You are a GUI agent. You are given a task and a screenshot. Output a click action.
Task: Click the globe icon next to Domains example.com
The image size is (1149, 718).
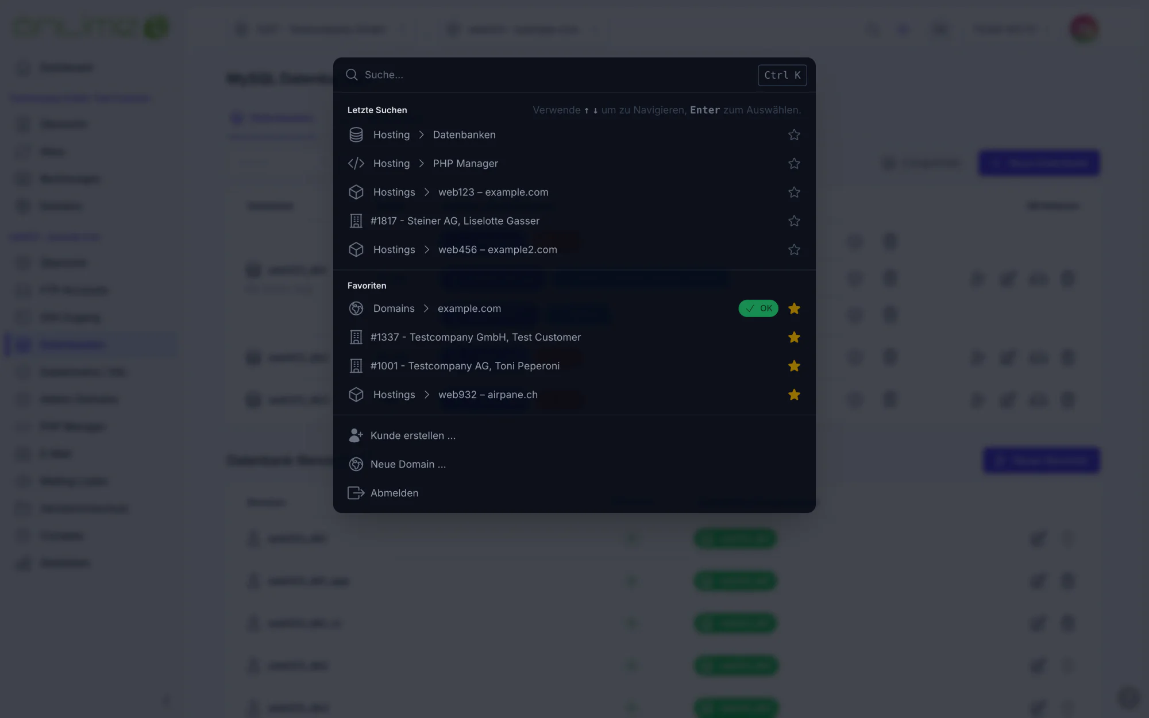(x=356, y=308)
